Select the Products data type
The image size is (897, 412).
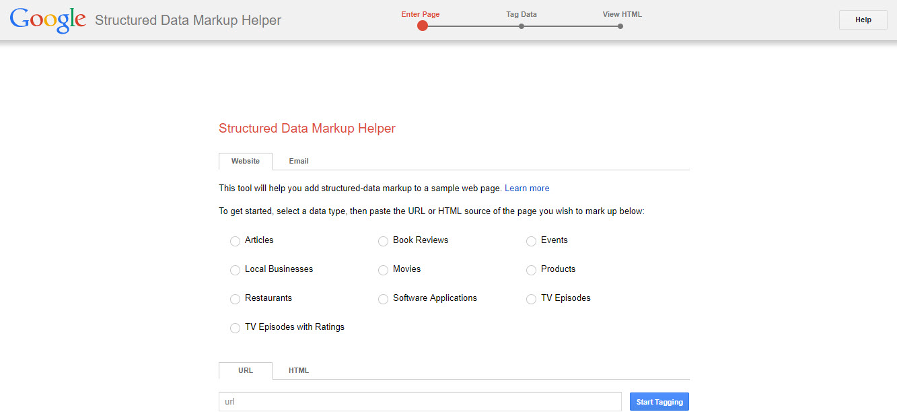click(531, 270)
